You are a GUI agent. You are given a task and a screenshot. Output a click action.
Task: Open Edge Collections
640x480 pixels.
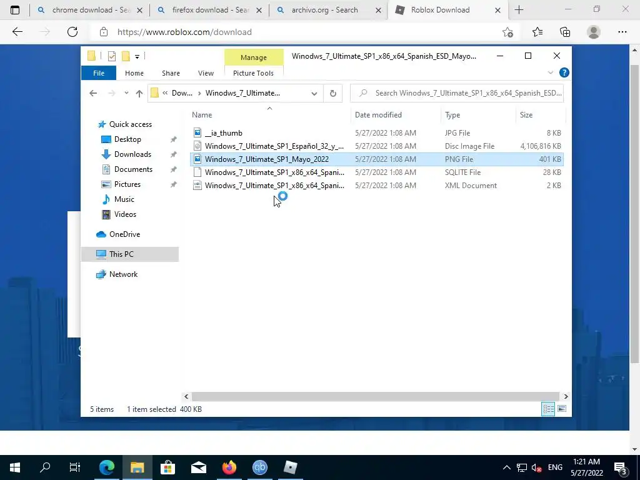[565, 32]
